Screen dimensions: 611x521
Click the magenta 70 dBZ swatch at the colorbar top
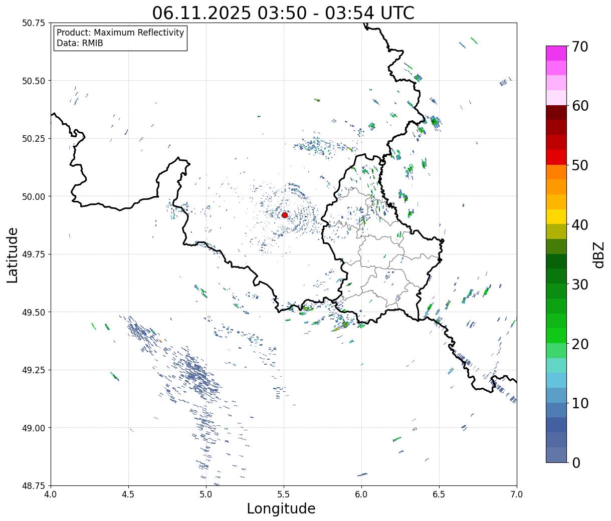[x=556, y=53]
